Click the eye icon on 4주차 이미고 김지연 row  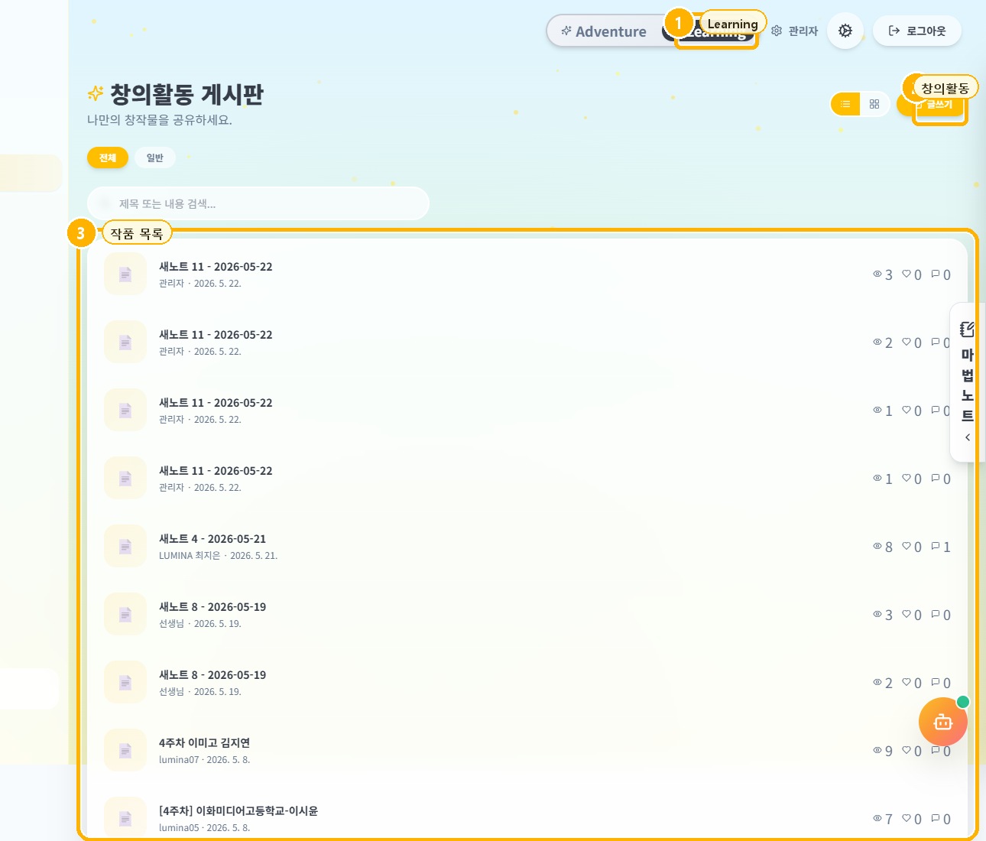coord(877,751)
